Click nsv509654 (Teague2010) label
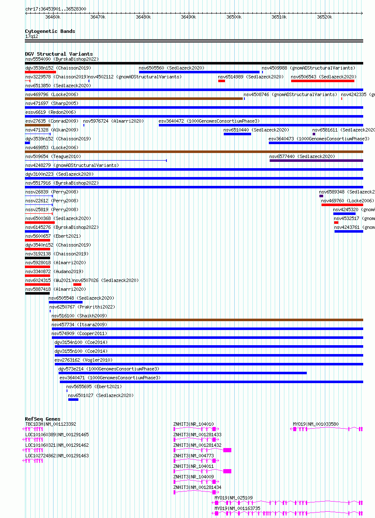The image size is (375, 518). pos(53,156)
